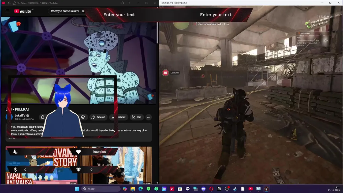Open Copilot from the taskbar
This screenshot has height=193, width=343.
coord(125,189)
